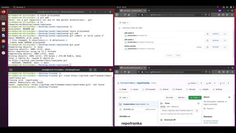Browse repository at commit plik janka 2
The width and height of the screenshot is (236, 133).
225,34
